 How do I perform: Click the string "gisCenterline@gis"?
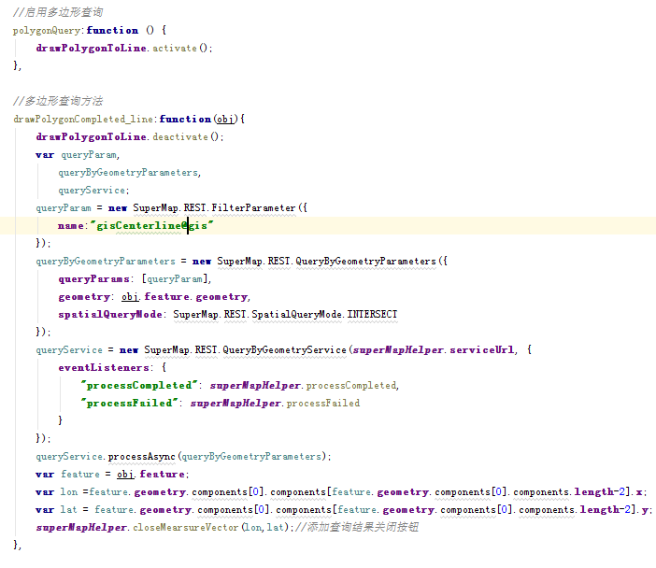pyautogui.click(x=152, y=225)
